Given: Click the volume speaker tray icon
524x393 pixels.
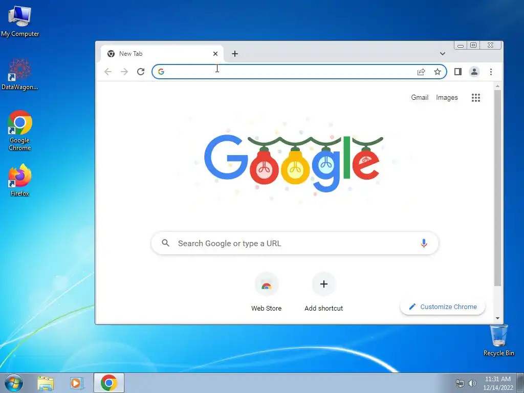Looking at the screenshot, I should coord(472,383).
